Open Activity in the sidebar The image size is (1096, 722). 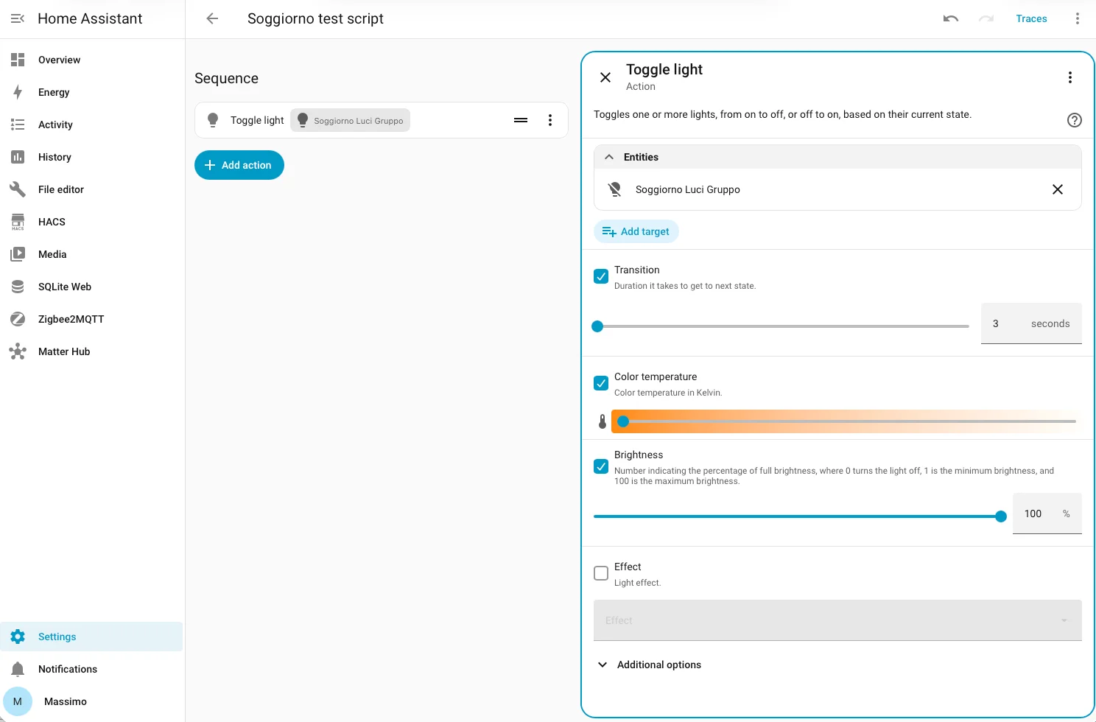tap(92, 125)
